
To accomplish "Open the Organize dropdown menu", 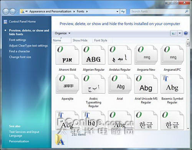I will [63, 33].
